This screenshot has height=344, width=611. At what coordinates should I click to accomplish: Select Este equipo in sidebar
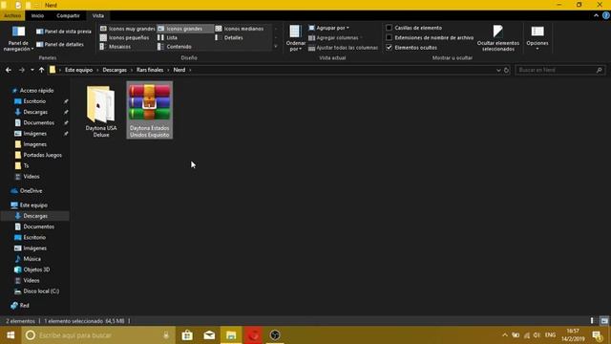tap(30, 205)
